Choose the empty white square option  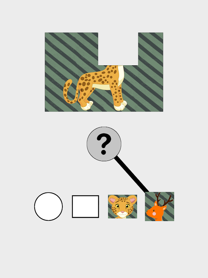click(x=85, y=206)
